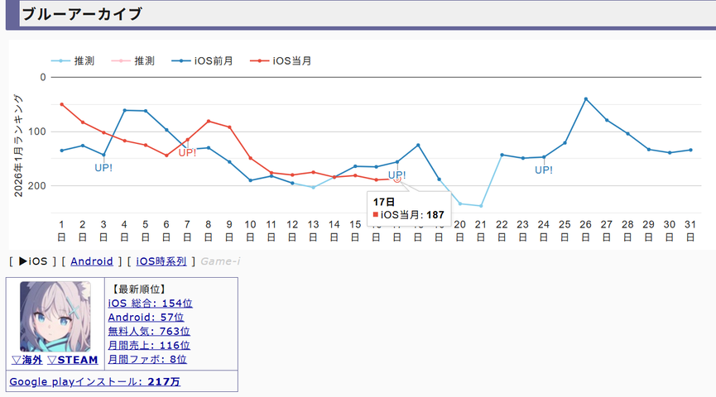Open the iOS 総合: 154位 ranking link
Screen dimensions: 716x397
(150, 304)
